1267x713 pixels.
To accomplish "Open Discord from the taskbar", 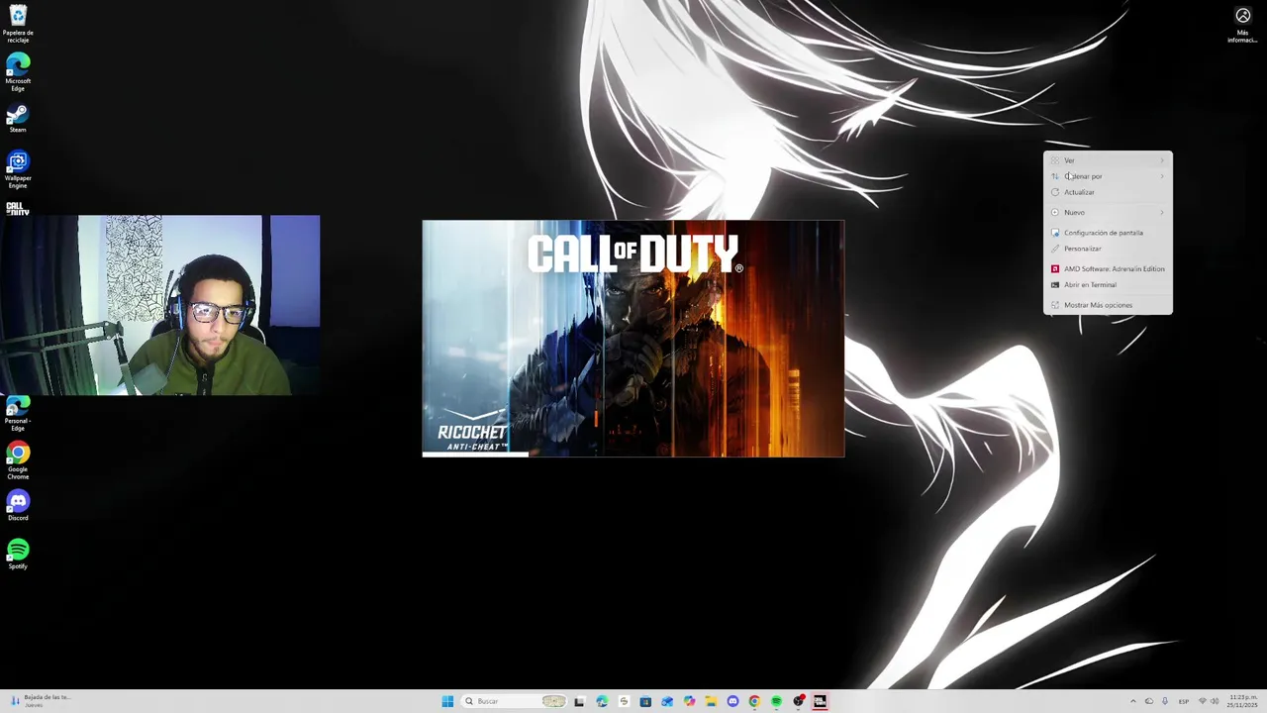I will 732,701.
